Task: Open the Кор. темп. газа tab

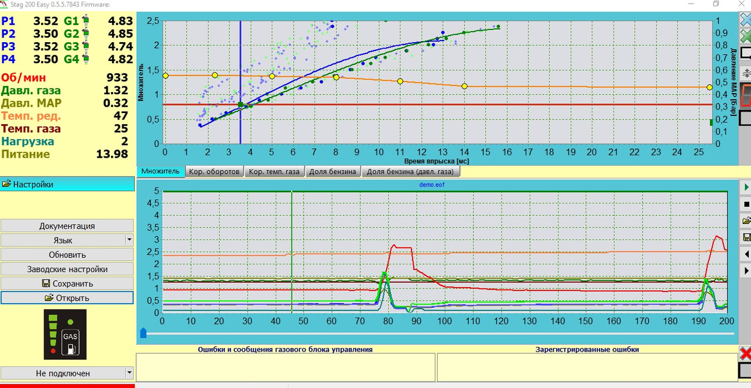Action: click(274, 172)
